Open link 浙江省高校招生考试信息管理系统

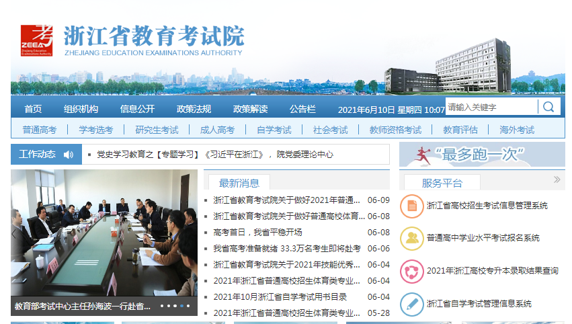(487, 206)
